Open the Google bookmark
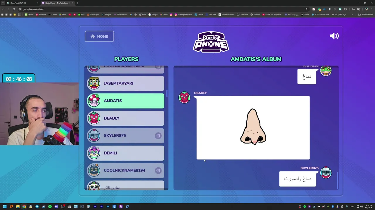 click(153, 15)
